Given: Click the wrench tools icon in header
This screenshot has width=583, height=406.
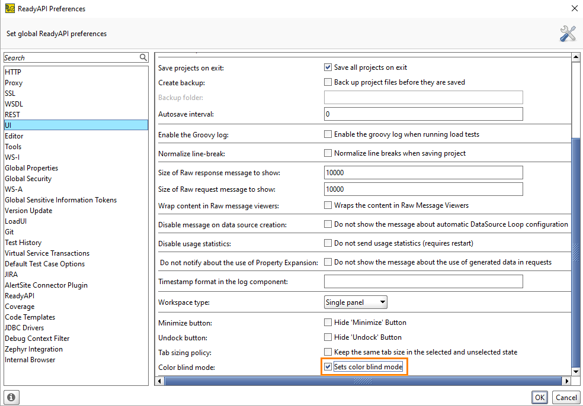Looking at the screenshot, I should click(x=568, y=33).
